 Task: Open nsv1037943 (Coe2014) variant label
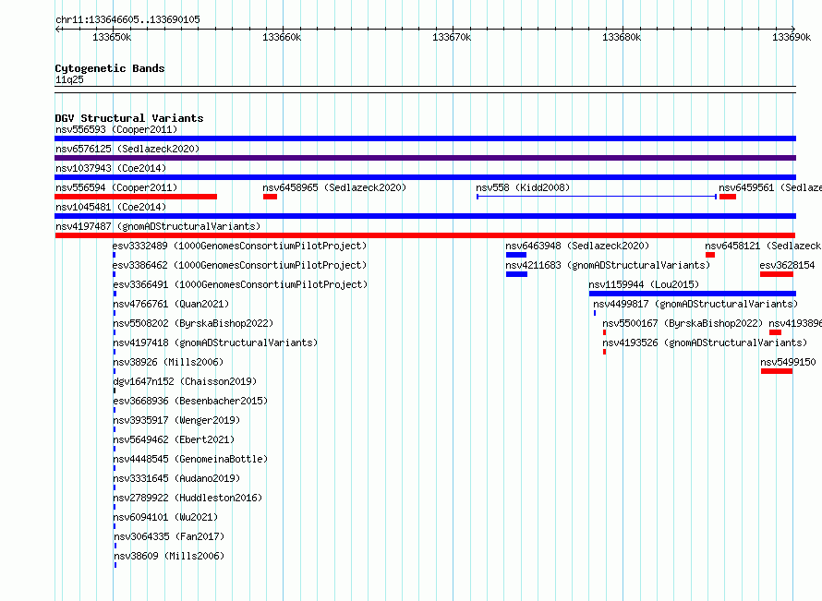(x=111, y=168)
